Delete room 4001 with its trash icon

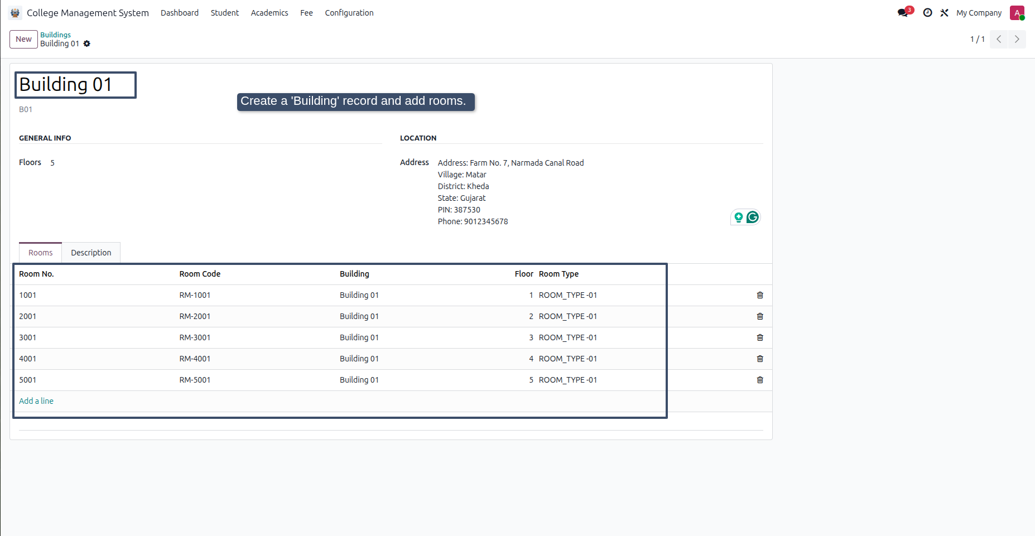[760, 359]
